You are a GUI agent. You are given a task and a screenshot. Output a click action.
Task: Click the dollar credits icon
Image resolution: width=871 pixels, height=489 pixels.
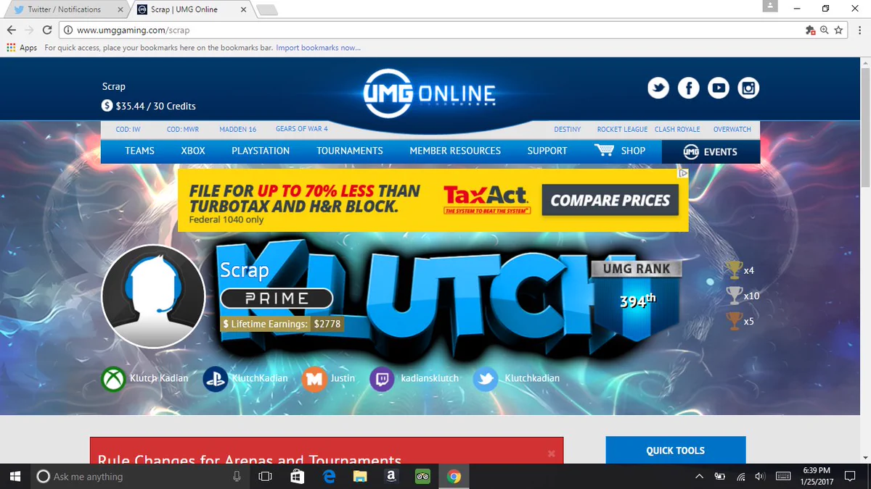point(107,106)
